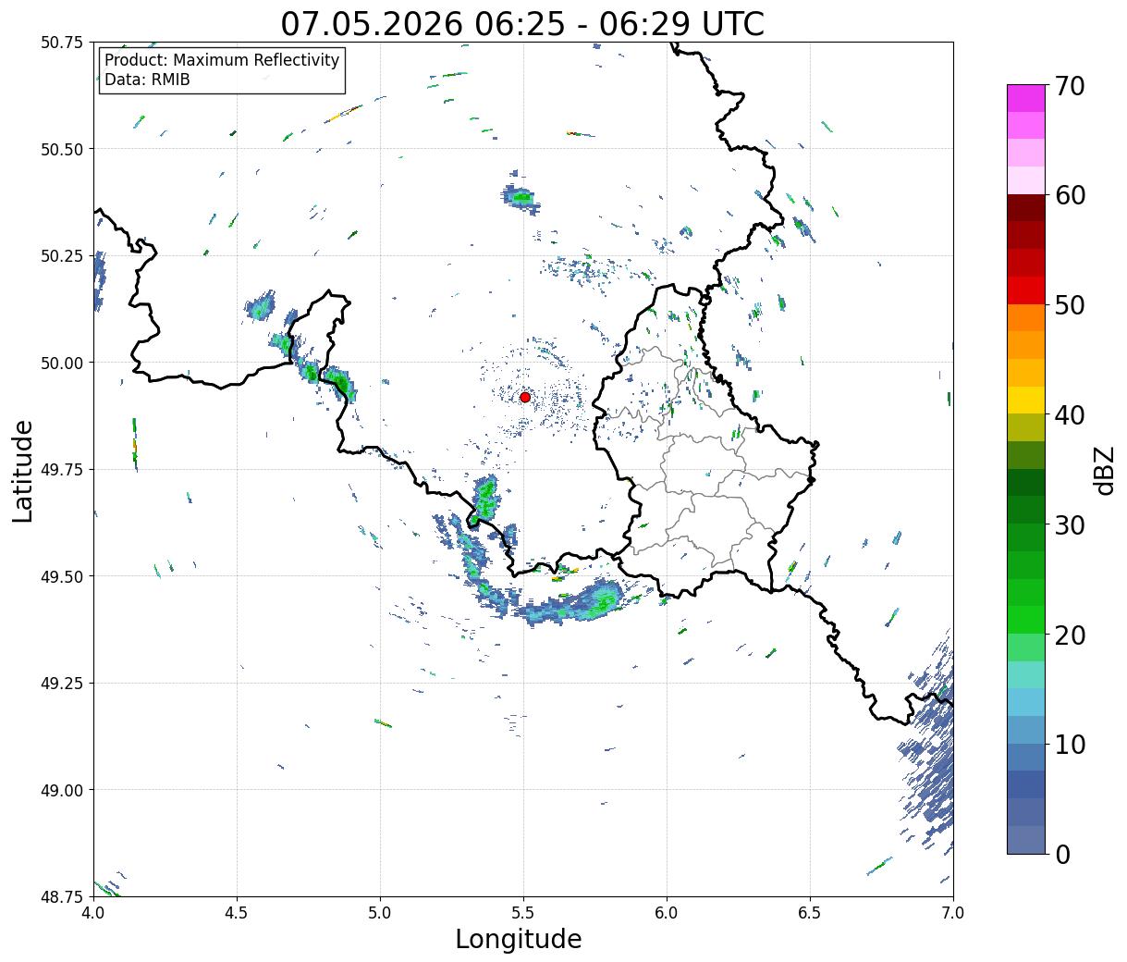
Task: Click the 50.00 latitude tick label
Action: click(x=62, y=363)
